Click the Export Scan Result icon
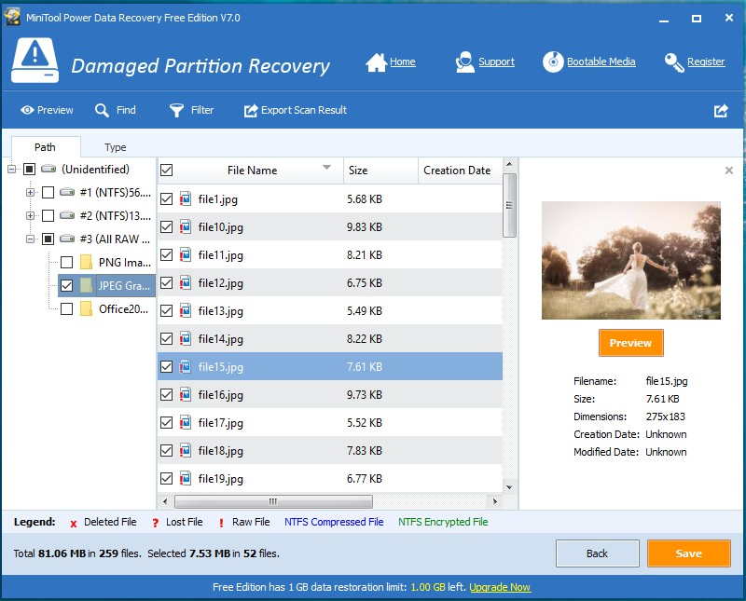 coord(251,110)
